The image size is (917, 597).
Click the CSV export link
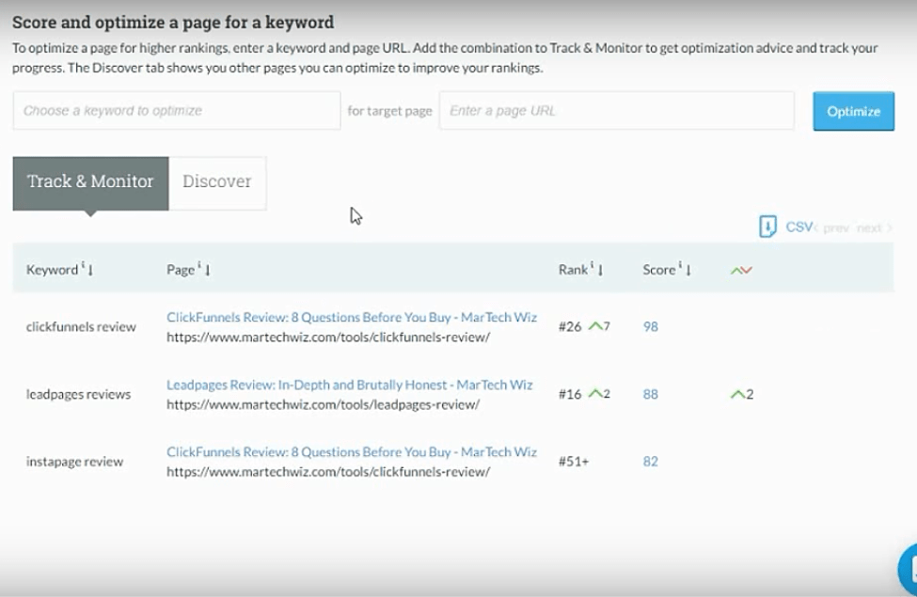coord(798,227)
